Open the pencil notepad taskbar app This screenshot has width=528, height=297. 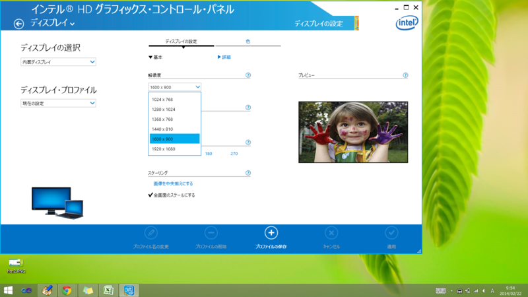point(47,290)
